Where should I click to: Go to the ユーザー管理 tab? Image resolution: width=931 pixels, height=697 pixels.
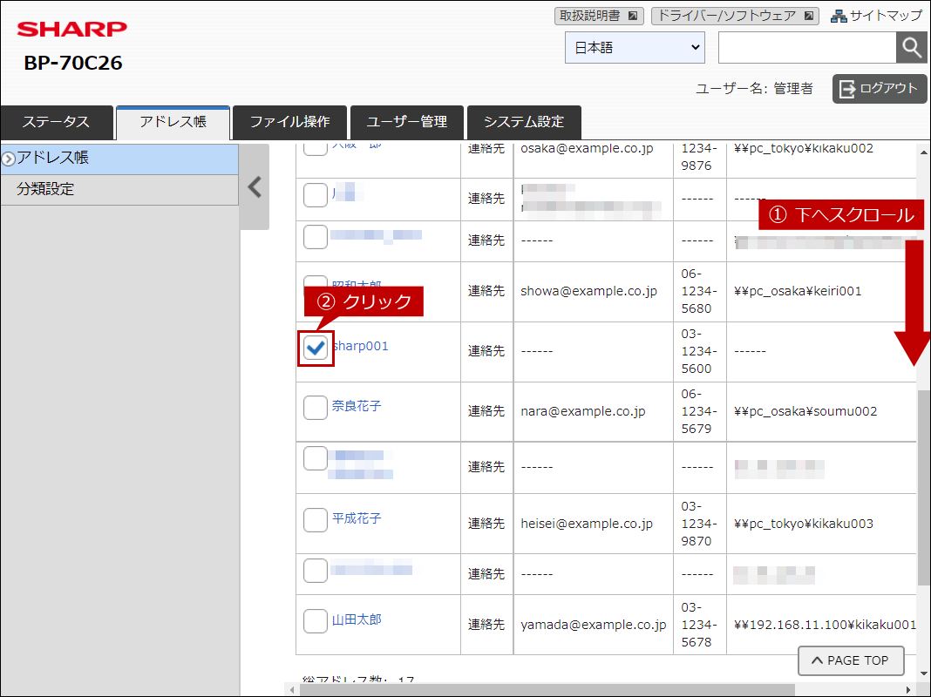[407, 122]
